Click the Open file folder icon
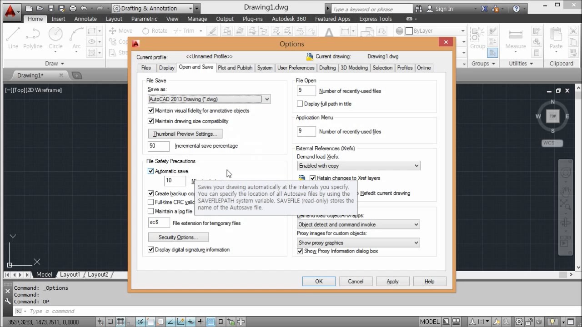The width and height of the screenshot is (582, 327). click(x=40, y=9)
